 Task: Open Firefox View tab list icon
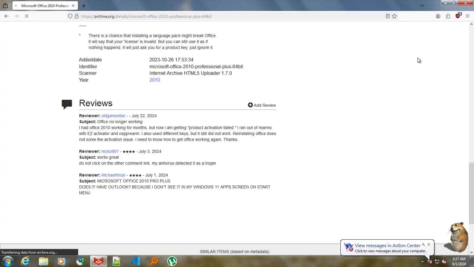pos(5,6)
